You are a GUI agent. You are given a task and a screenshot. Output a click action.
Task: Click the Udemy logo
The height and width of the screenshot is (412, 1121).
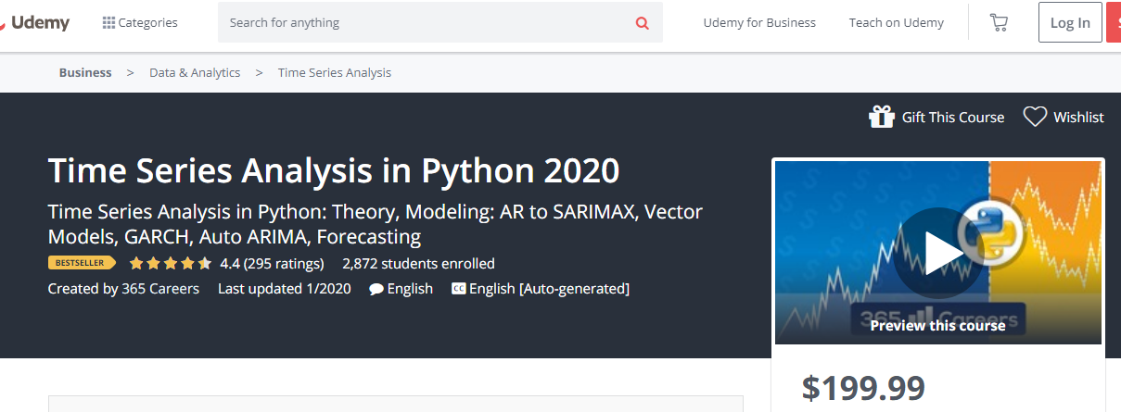point(35,22)
